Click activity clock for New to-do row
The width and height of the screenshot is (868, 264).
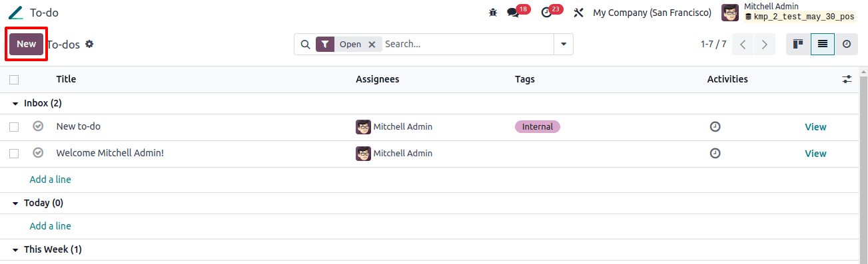click(x=715, y=126)
